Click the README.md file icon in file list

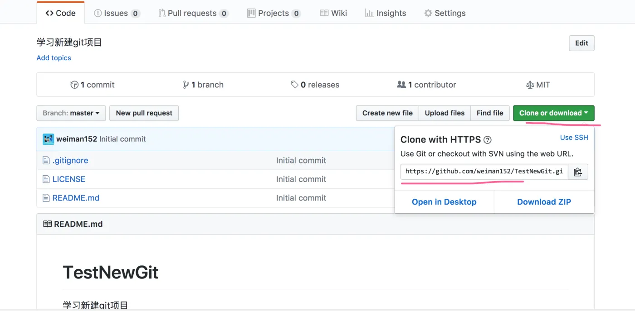tap(46, 198)
